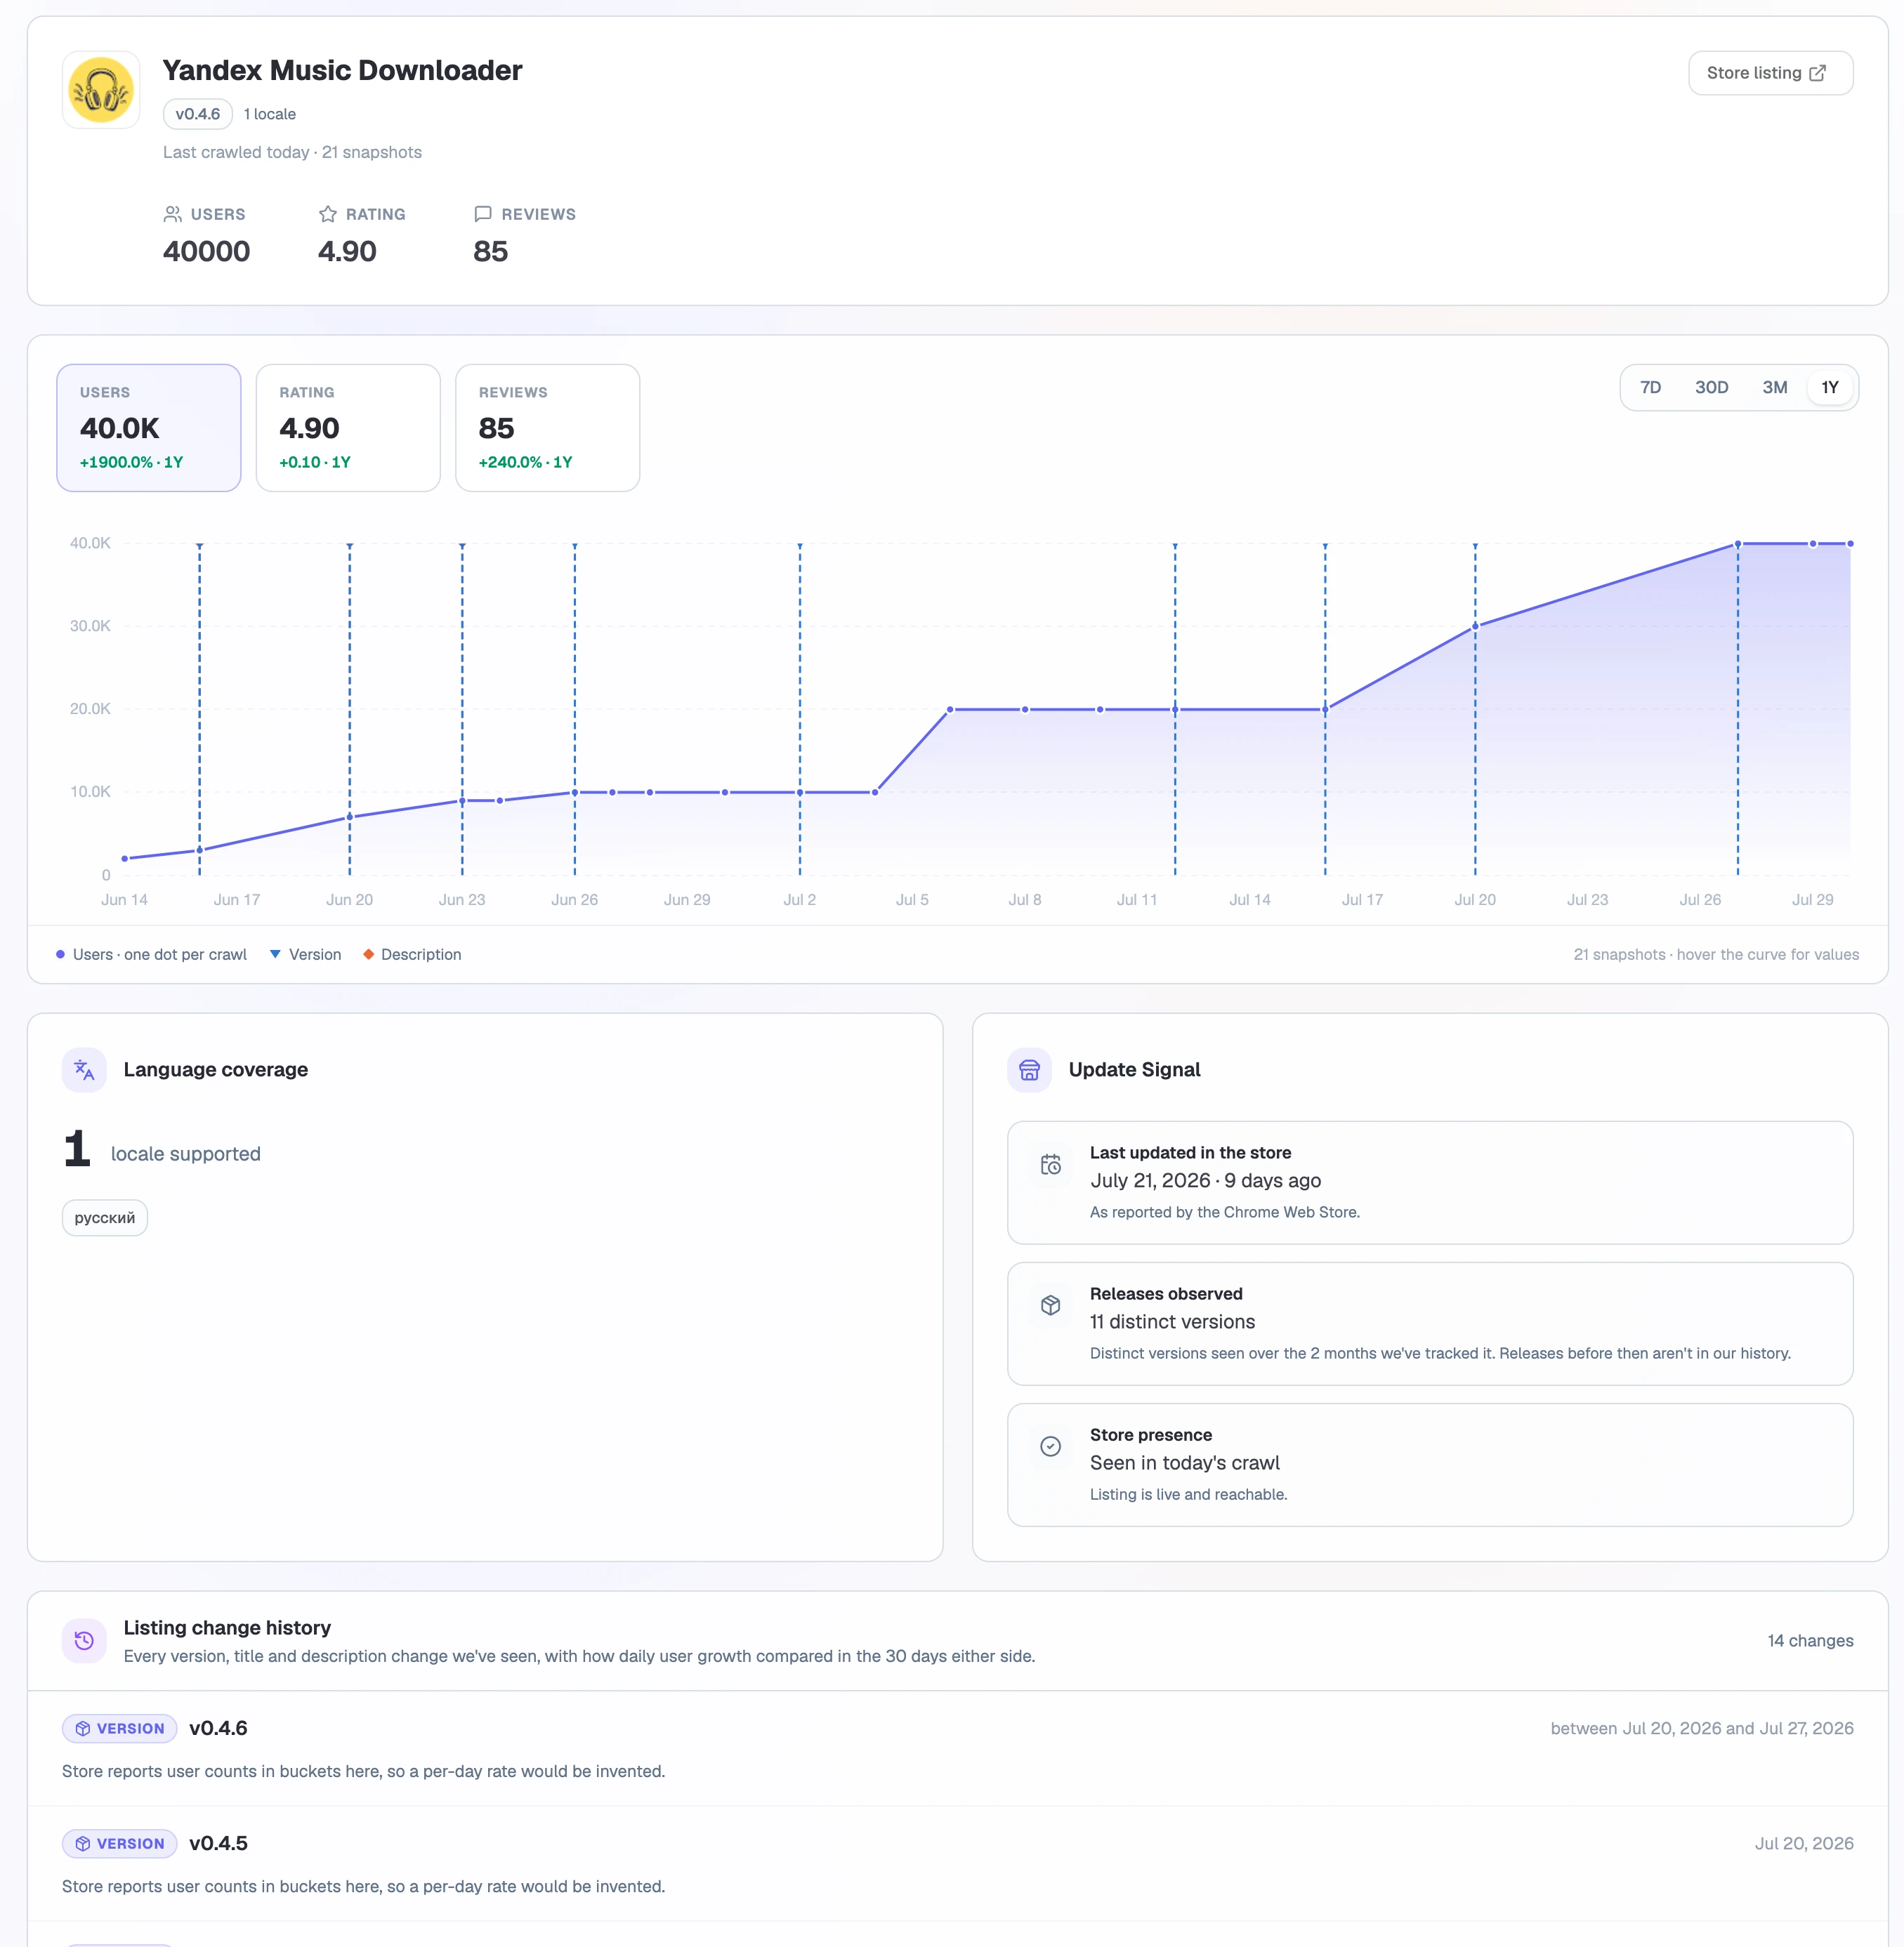1904x1947 pixels.
Task: Click 'July 21, 2026 · 9 days ago' text
Action: [1205, 1180]
